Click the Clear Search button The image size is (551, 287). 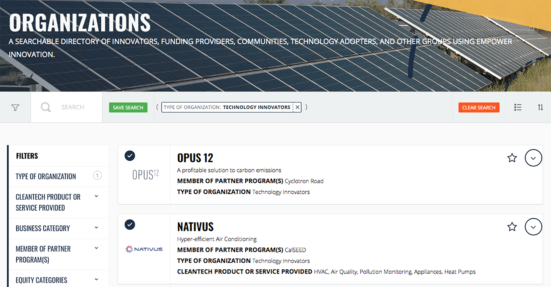(x=479, y=108)
